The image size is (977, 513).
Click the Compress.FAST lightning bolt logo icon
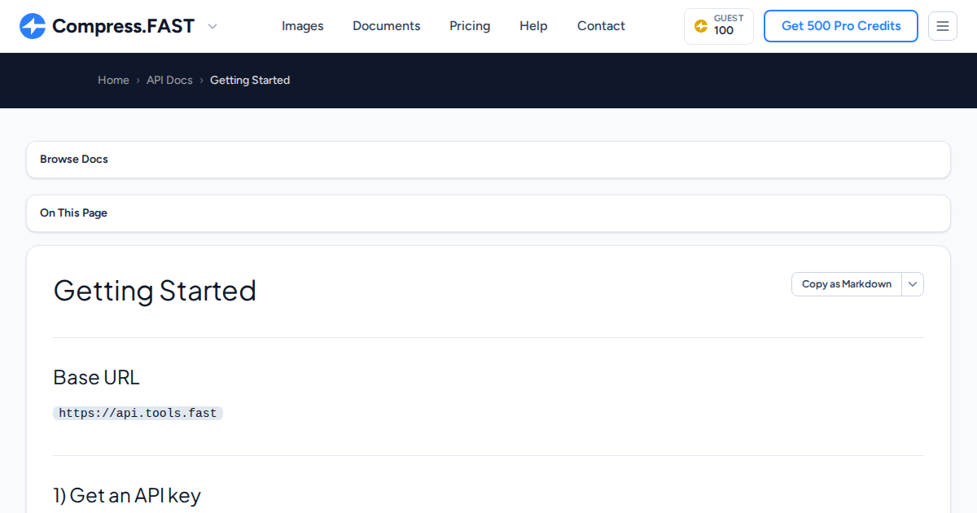point(33,26)
